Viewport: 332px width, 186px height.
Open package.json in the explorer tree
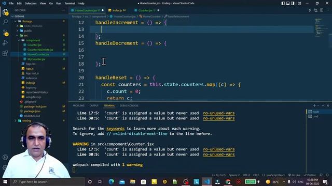[x=32, y=111]
